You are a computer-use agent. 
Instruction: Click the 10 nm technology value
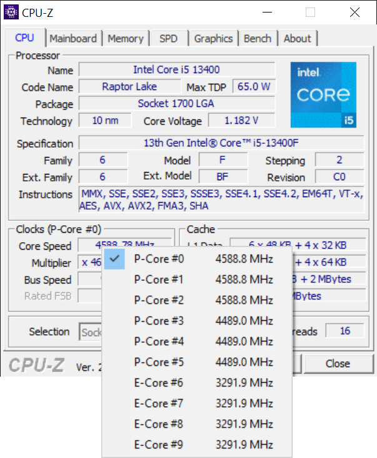tap(105, 121)
